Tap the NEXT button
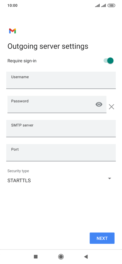Image resolution: width=122 pixels, height=264 pixels. pos(102,238)
